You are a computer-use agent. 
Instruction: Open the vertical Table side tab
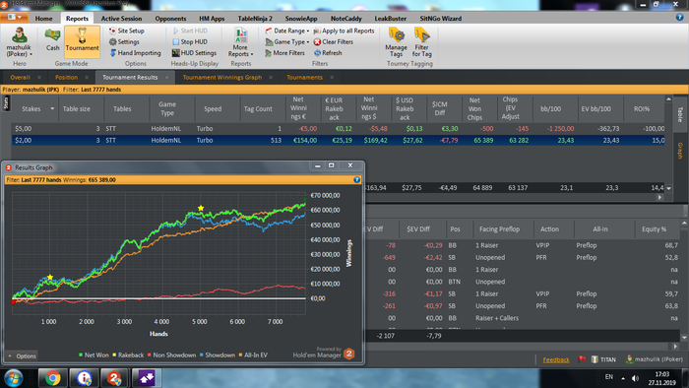tap(680, 114)
